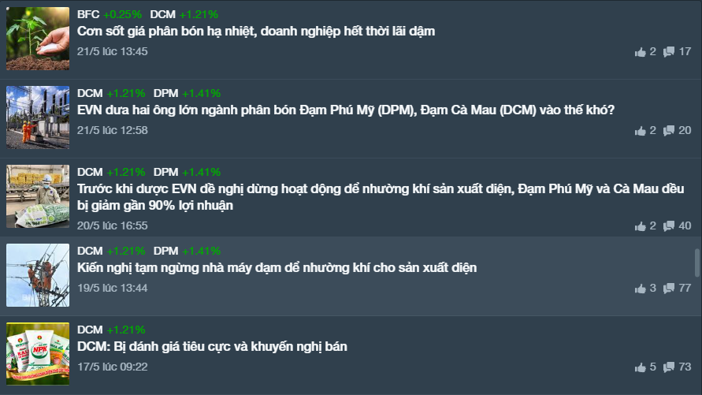Click DCM ticker on 17/5 article
The width and height of the screenshot is (702, 395).
90,330
